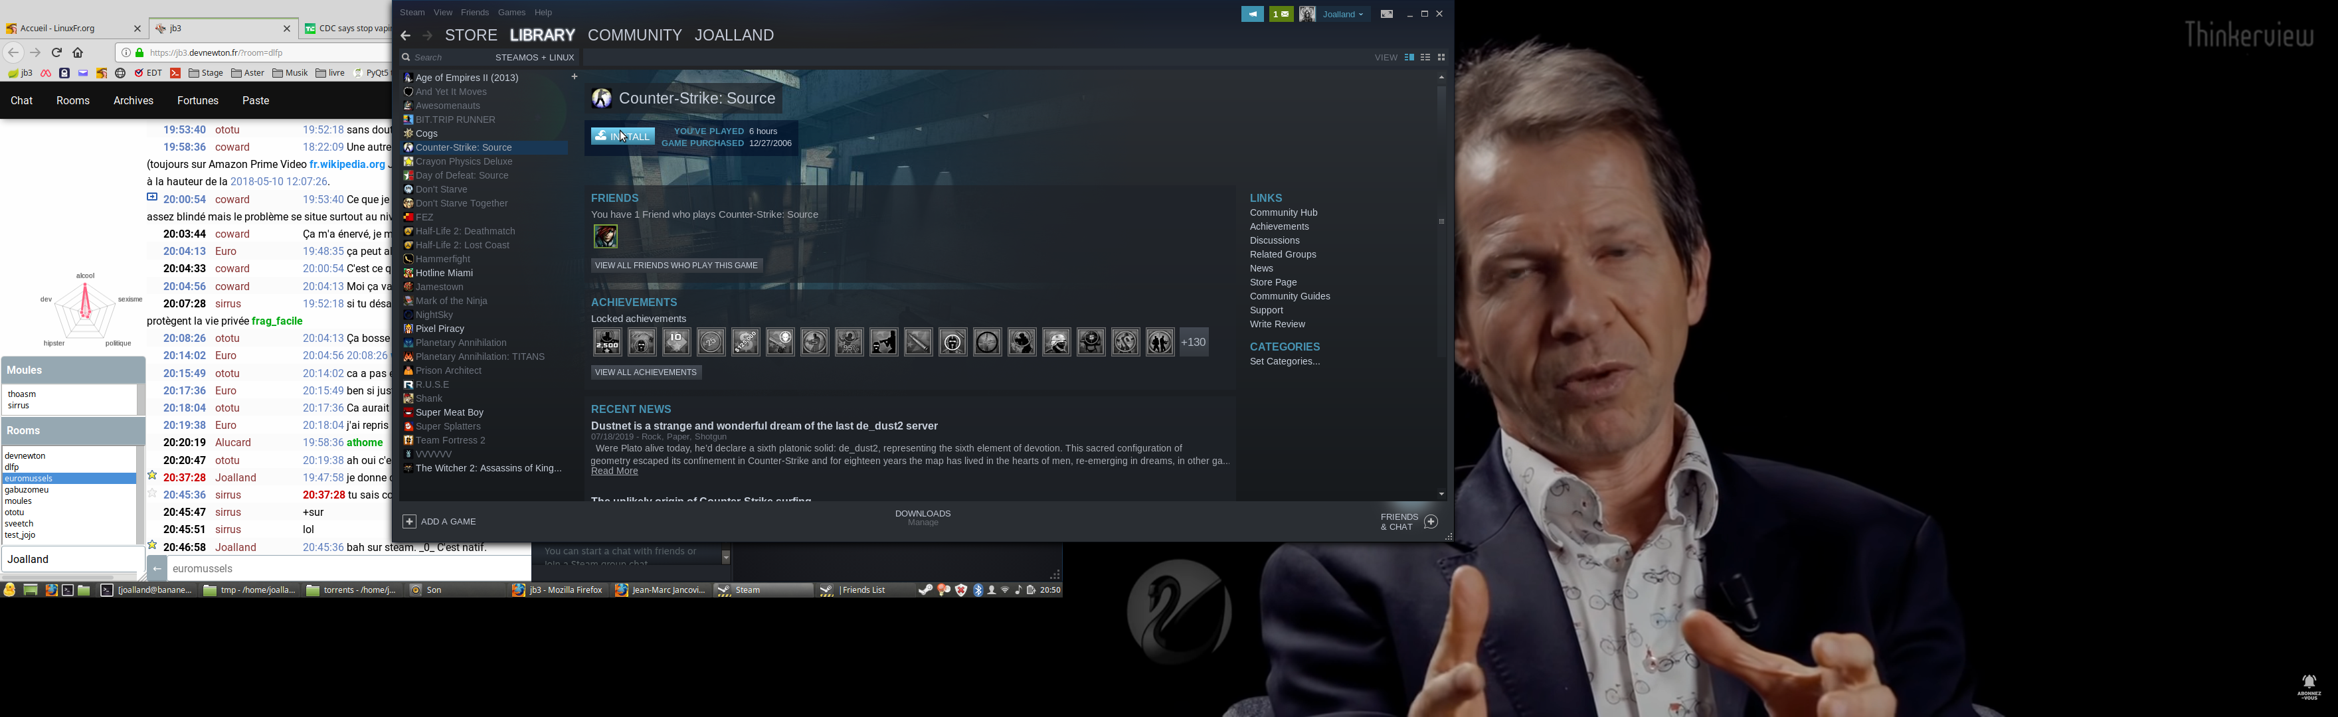The height and width of the screenshot is (717, 2338).
Task: Go to Firefox home page icon
Action: [x=78, y=52]
